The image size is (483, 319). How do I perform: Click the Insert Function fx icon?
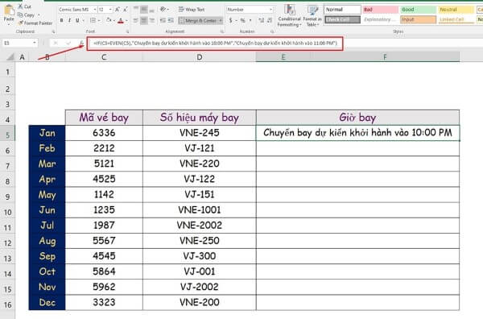81,43
